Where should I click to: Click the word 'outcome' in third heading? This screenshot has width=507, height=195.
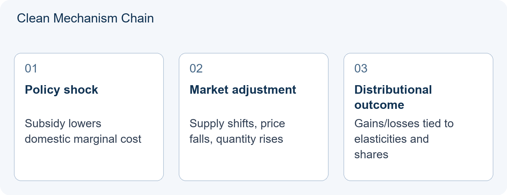[x=379, y=105]
